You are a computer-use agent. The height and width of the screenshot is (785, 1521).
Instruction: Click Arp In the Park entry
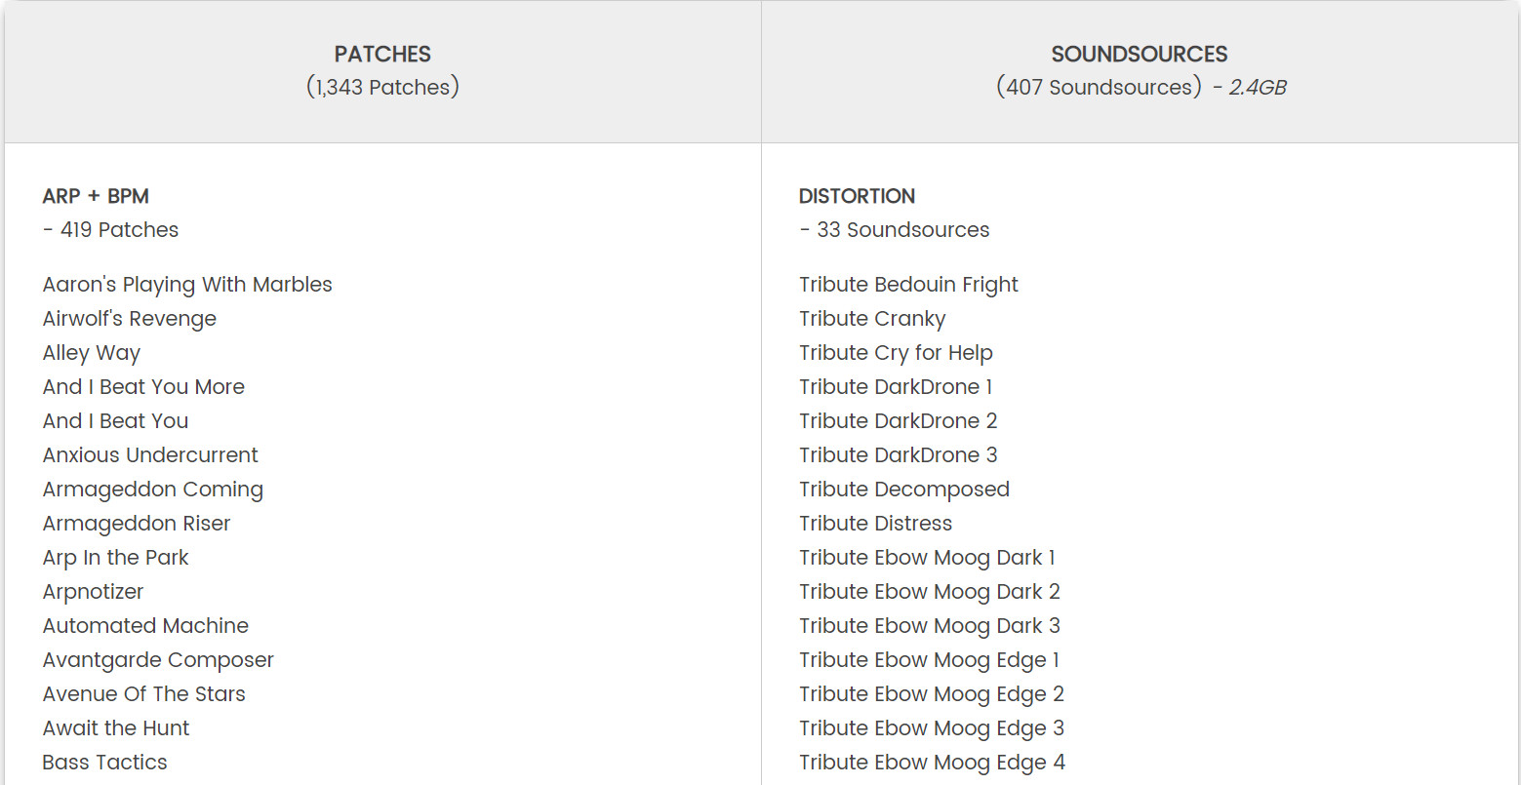click(115, 558)
